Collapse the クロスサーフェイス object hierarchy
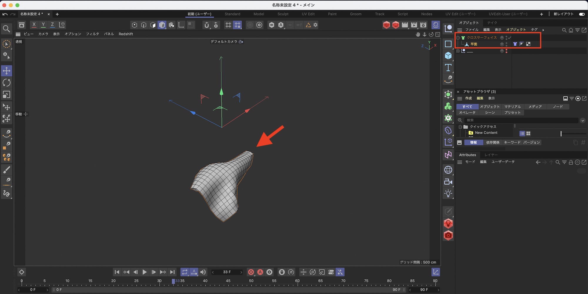The width and height of the screenshot is (588, 294). pyautogui.click(x=458, y=38)
